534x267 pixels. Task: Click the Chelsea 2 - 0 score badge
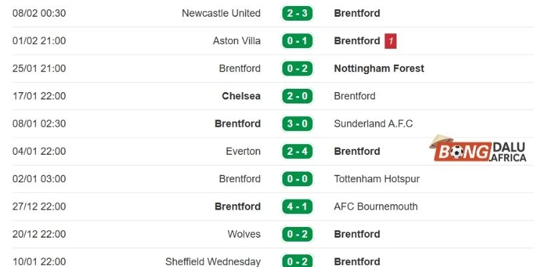point(298,96)
